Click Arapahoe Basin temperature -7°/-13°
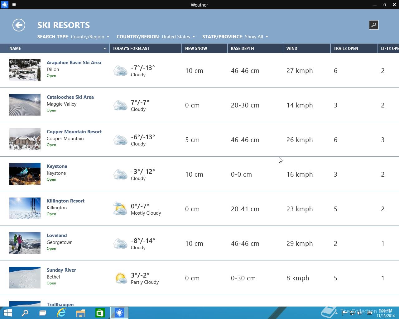This screenshot has width=399, height=319. point(143,68)
